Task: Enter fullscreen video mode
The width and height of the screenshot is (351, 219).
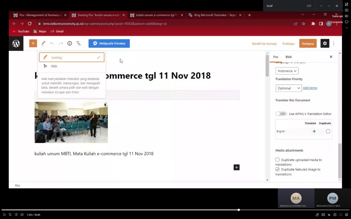Action: pos(341,215)
